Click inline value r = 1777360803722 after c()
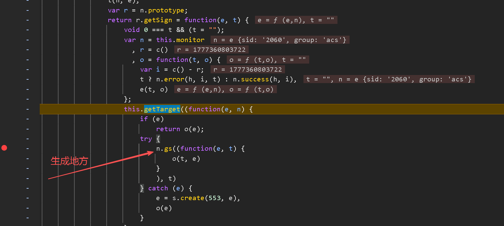Image resolution: width=504 pixels, height=226 pixels. (212, 50)
